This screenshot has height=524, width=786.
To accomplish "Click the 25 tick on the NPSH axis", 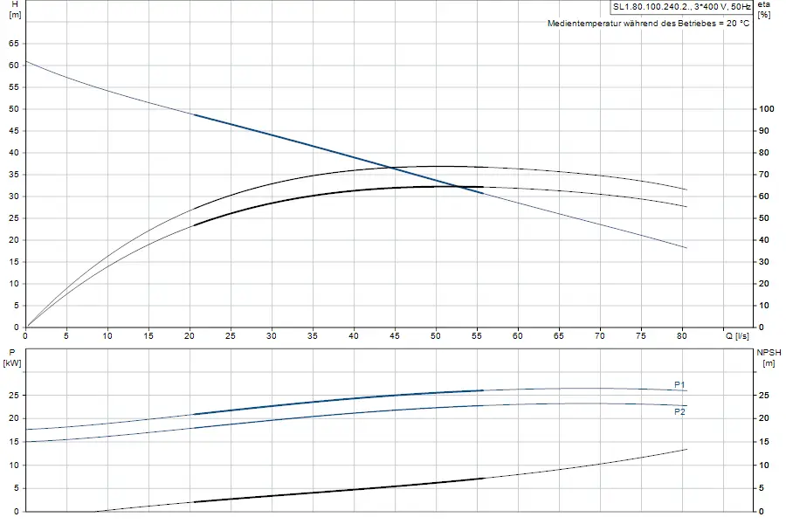I will [764, 395].
